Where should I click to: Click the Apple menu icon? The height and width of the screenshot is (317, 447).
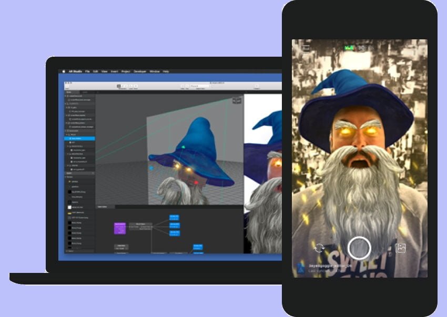click(64, 71)
